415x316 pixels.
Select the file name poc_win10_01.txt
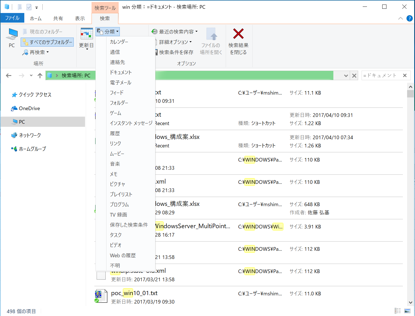[x=134, y=293]
